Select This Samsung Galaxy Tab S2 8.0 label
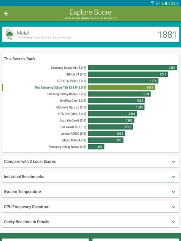Viewport: 181px width, 241px height. (60, 88)
